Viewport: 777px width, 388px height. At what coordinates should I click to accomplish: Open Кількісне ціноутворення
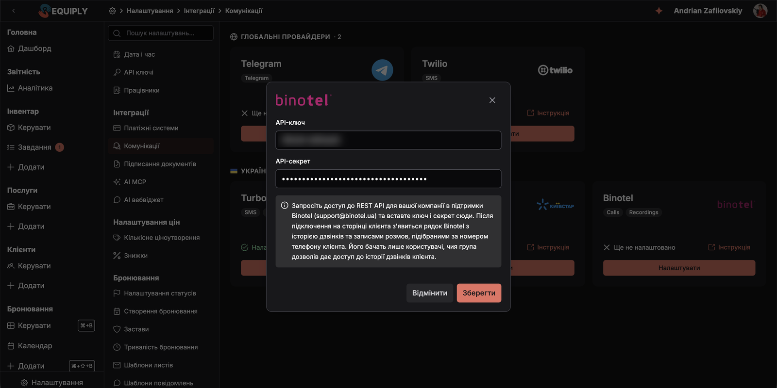coord(156,238)
